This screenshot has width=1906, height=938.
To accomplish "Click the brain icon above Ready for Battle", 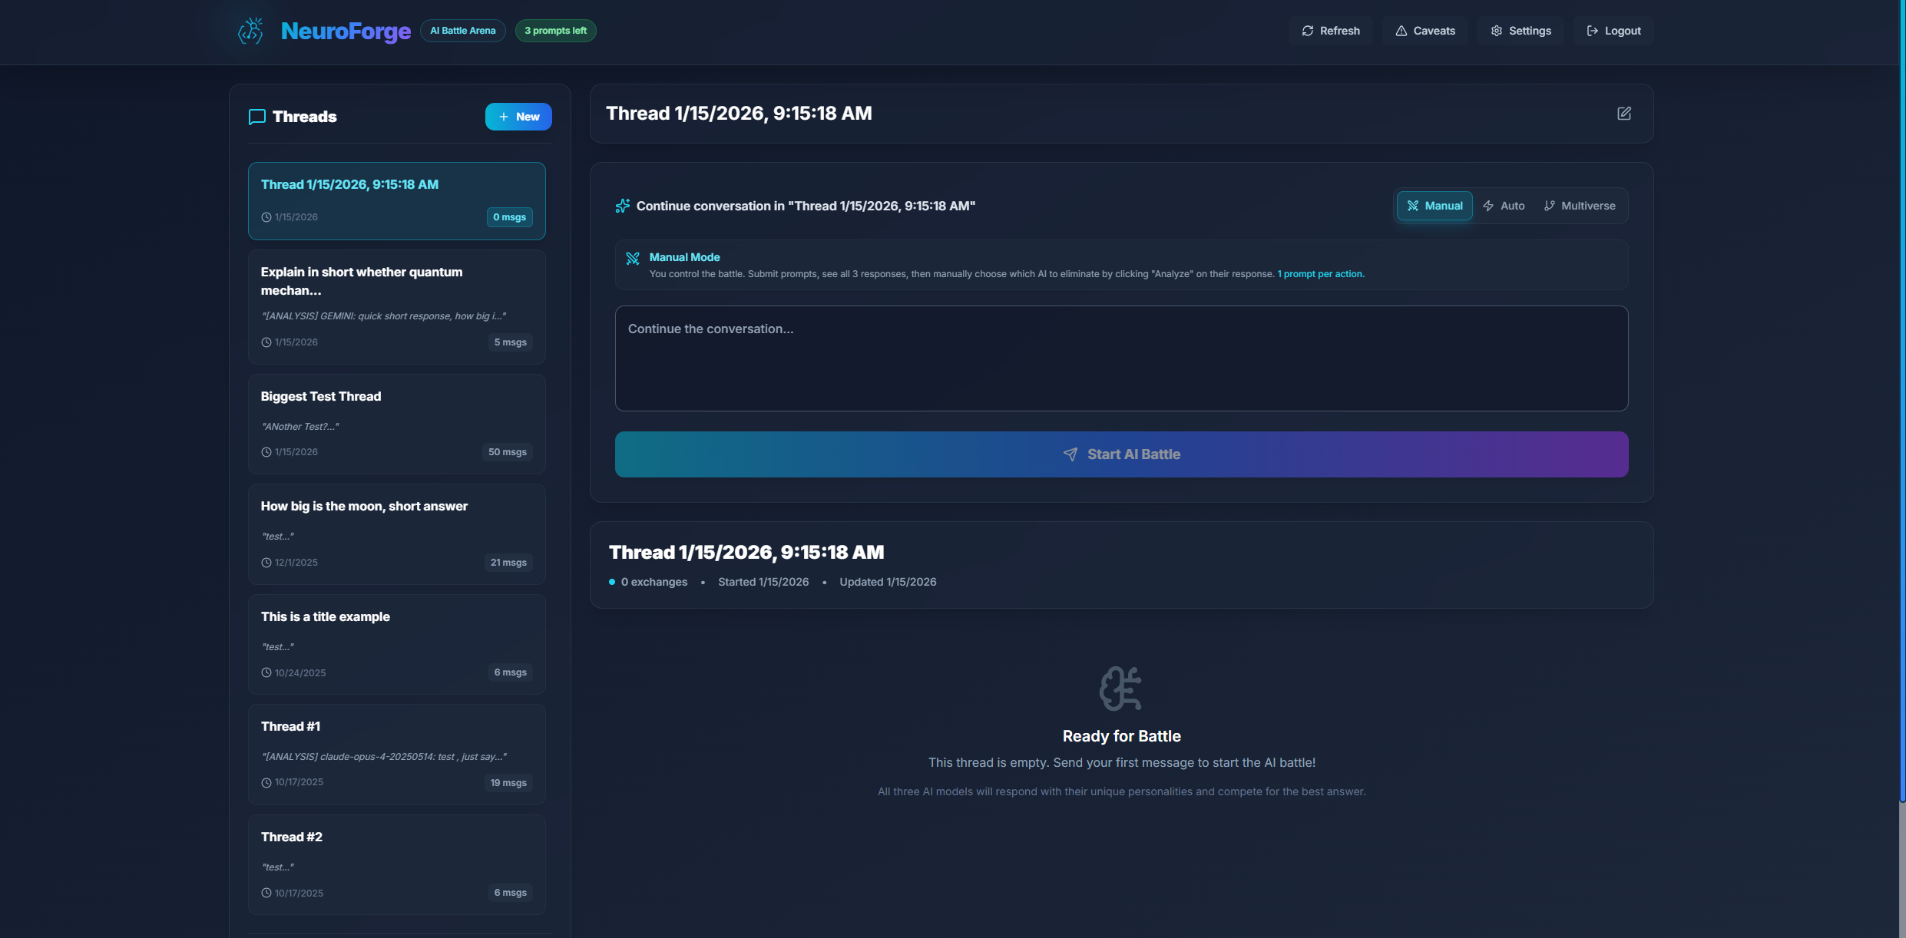I will pyautogui.click(x=1120, y=689).
